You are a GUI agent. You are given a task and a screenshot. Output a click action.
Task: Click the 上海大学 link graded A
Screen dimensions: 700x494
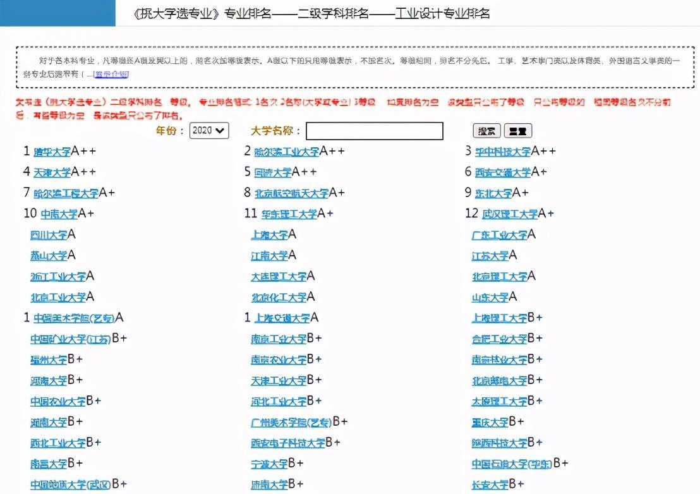click(269, 235)
